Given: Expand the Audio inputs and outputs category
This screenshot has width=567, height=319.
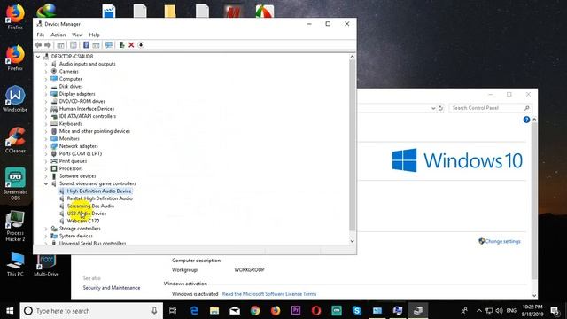Looking at the screenshot, I should tap(46, 64).
